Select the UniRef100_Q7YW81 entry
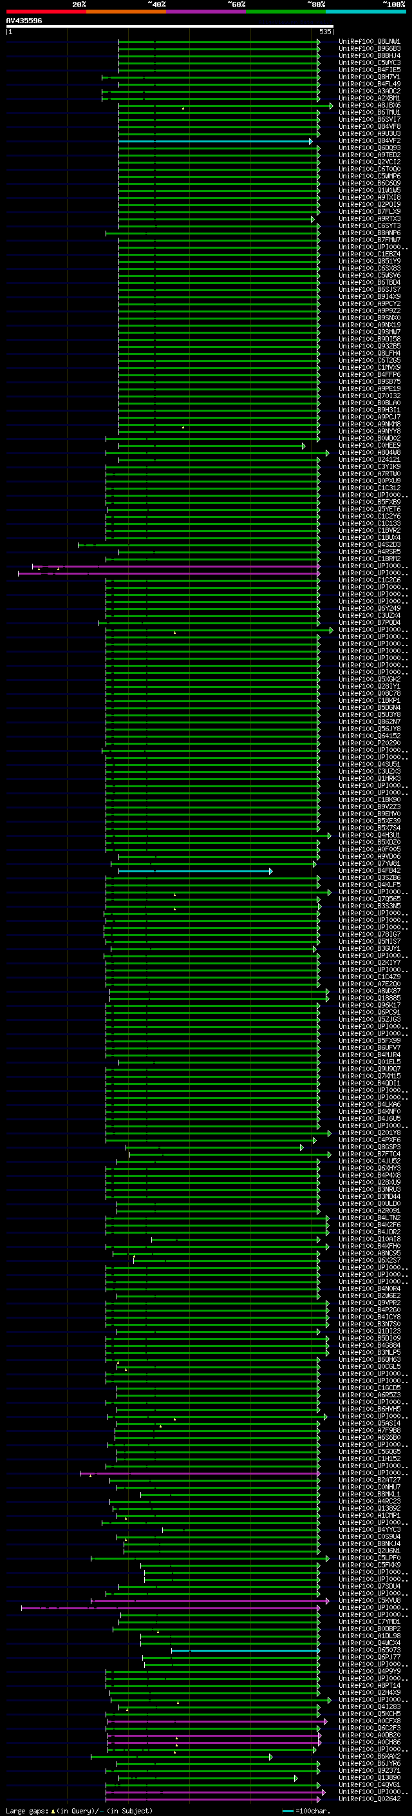Screen dimensions: 412x1816 [x=370, y=865]
